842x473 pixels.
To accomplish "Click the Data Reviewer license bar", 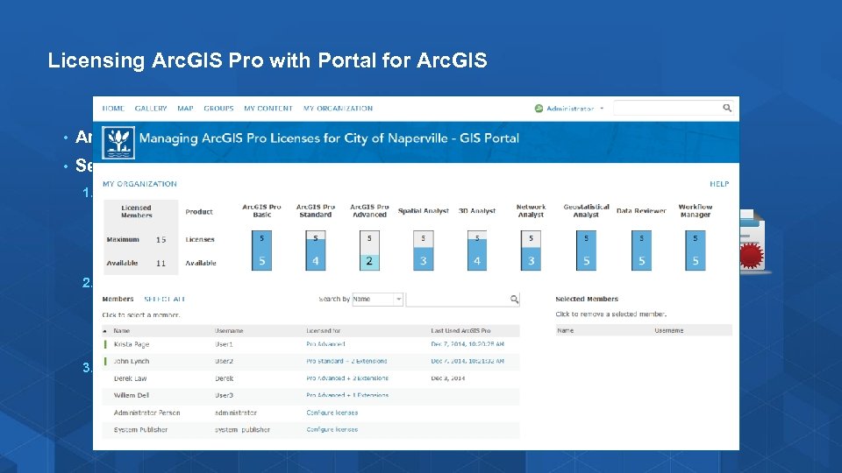I will [x=641, y=251].
